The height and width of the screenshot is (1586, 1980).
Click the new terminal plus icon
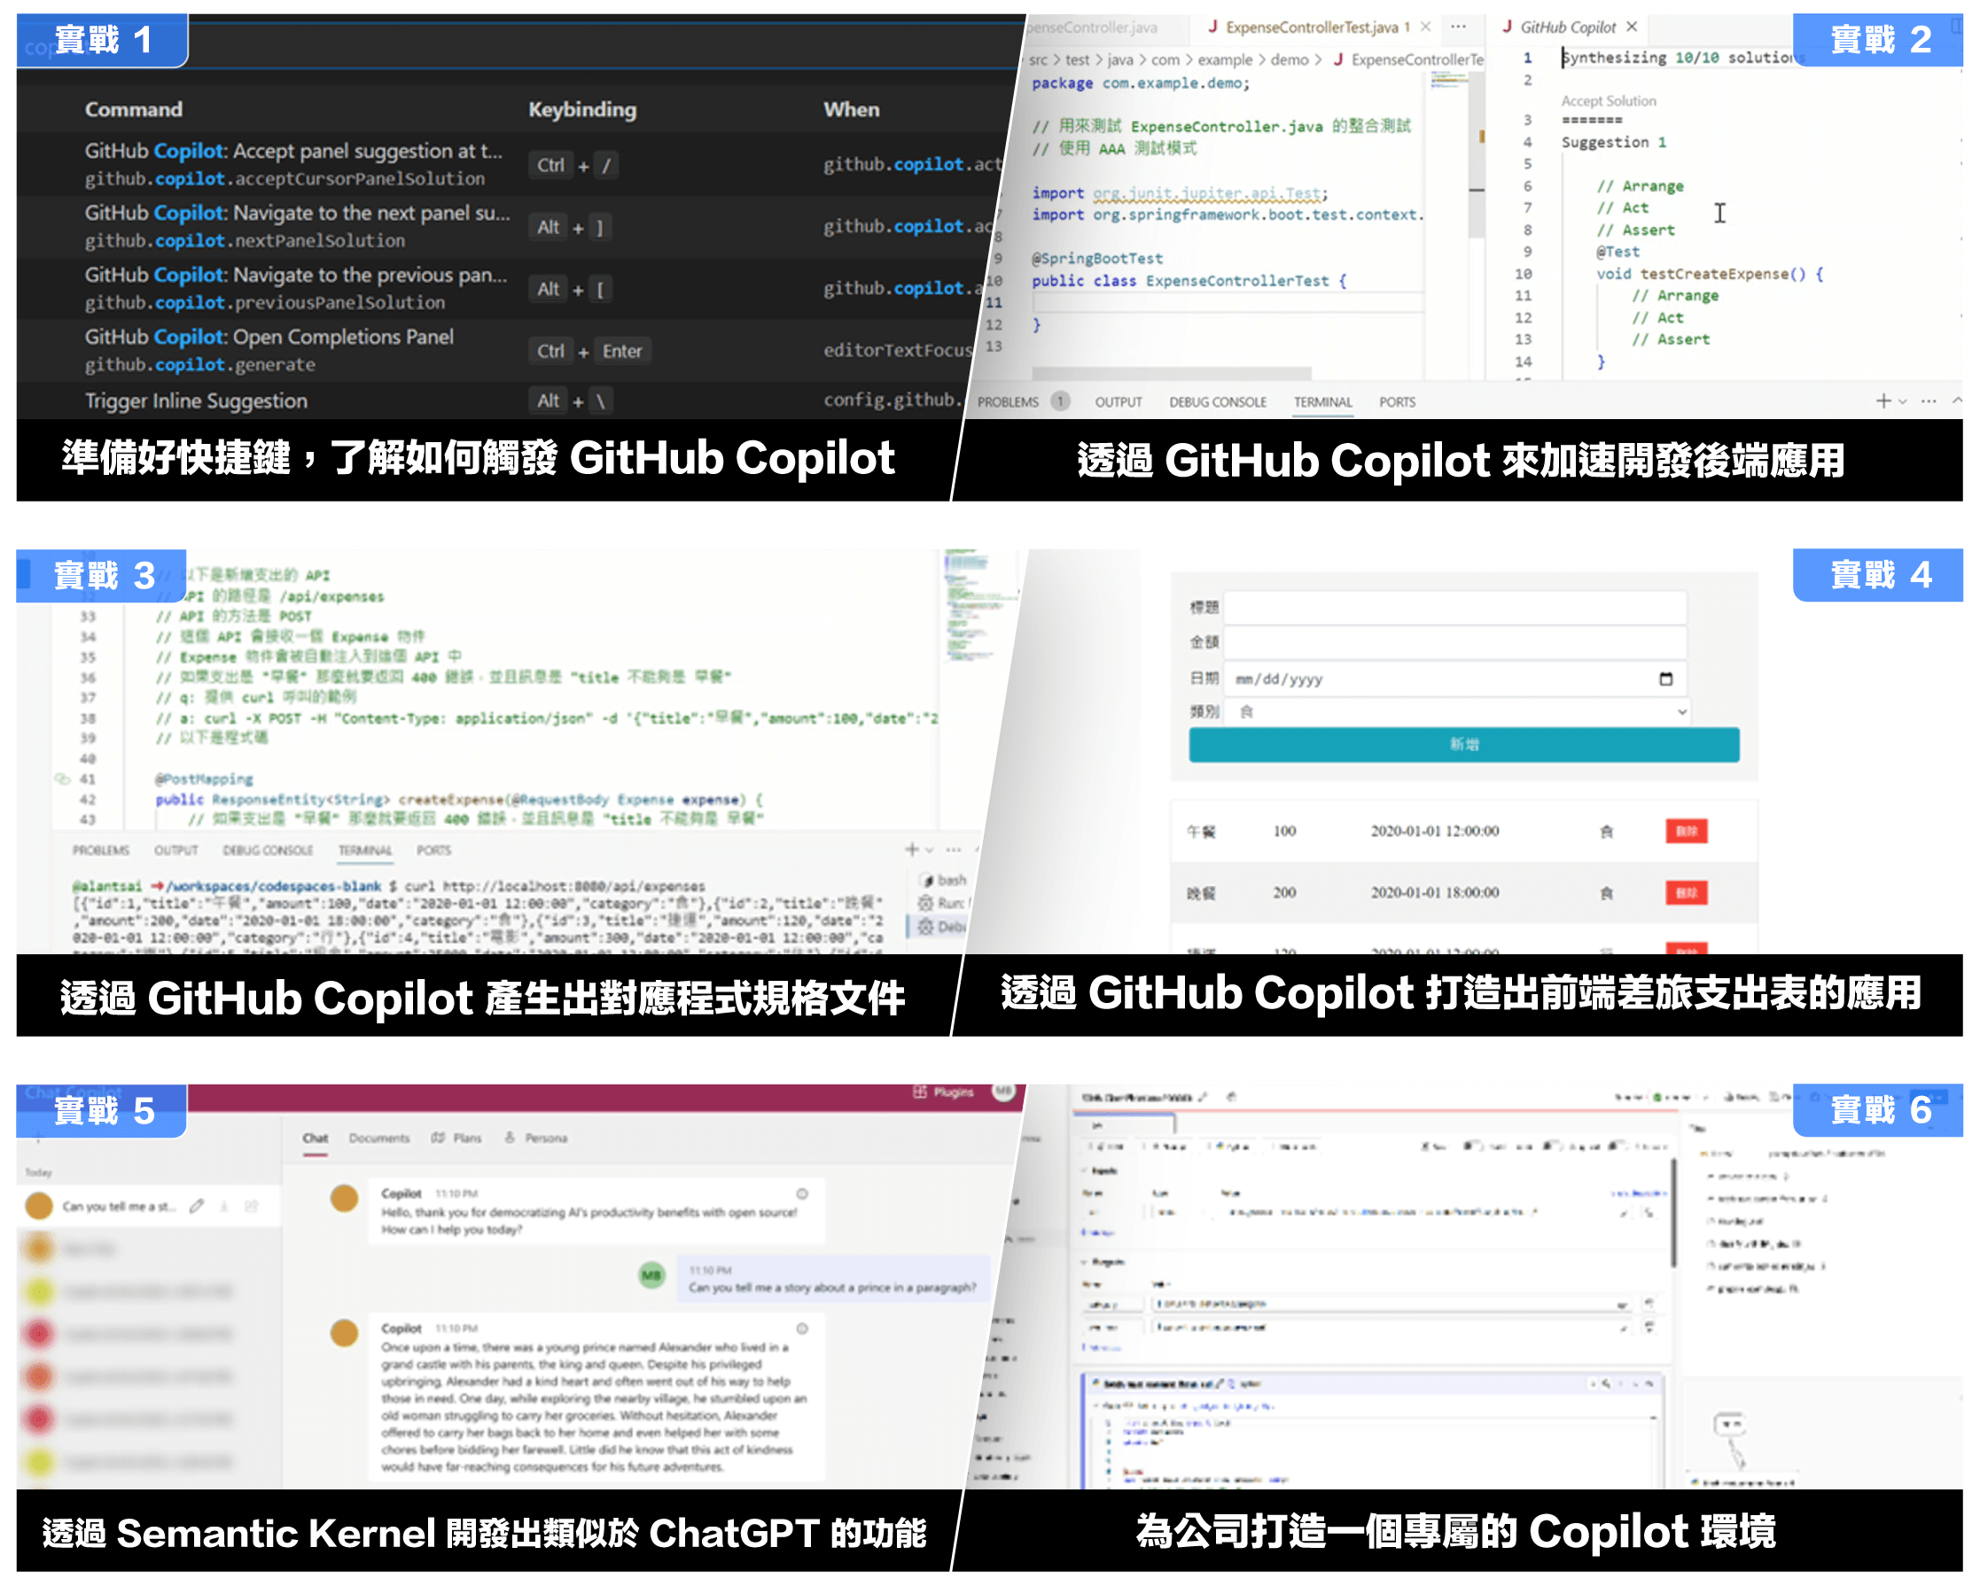pyautogui.click(x=1883, y=401)
